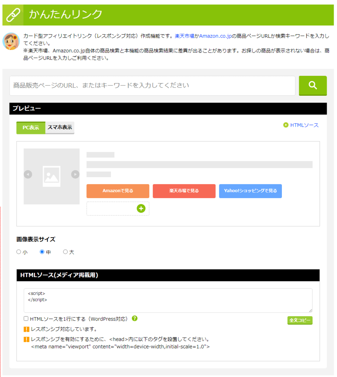
Task: Click the Yahoo!ショッピングで見る button
Action: point(250,191)
